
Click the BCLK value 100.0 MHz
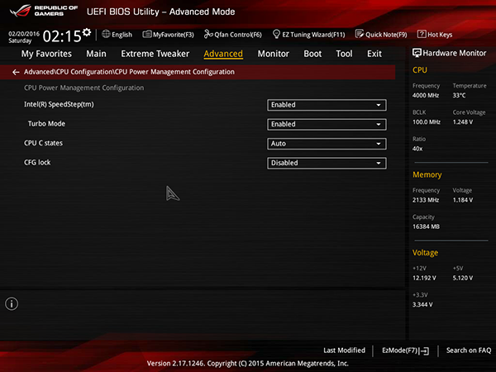pyautogui.click(x=427, y=122)
